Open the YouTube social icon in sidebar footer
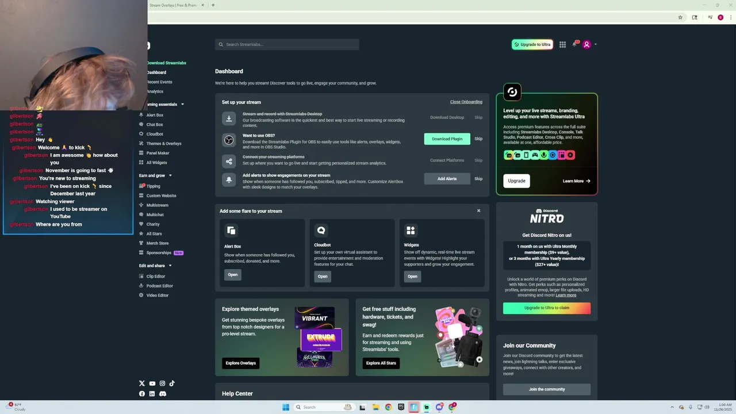This screenshot has height=414, width=736. point(152,384)
